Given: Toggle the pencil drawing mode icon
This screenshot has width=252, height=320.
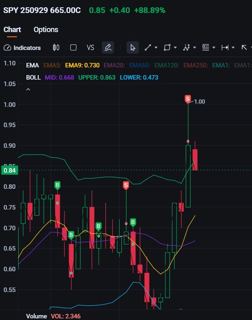Looking at the screenshot, I should [x=108, y=48].
